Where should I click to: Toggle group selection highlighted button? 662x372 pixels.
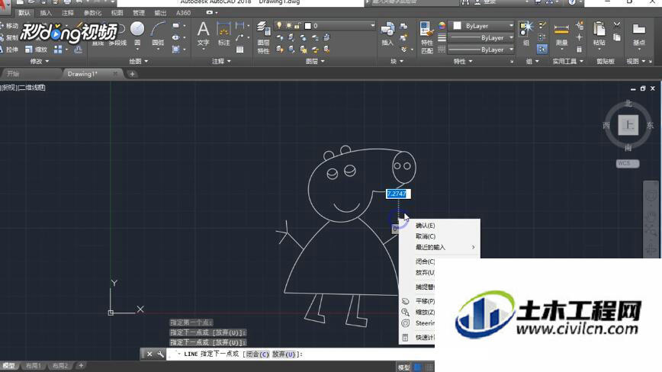coord(542,50)
